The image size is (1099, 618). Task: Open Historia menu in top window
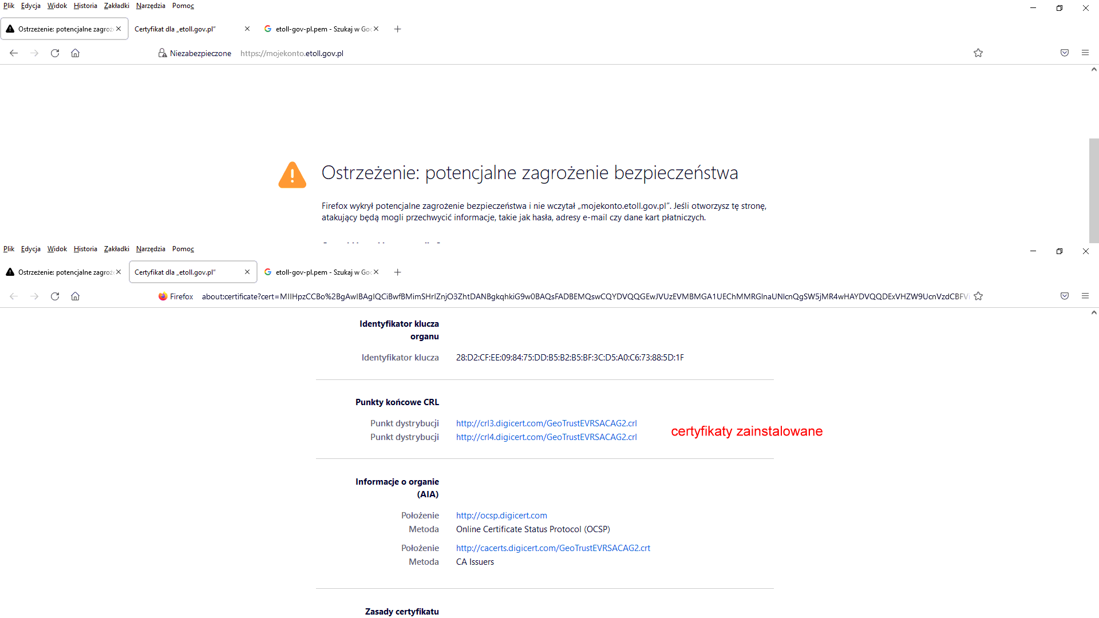coord(85,6)
